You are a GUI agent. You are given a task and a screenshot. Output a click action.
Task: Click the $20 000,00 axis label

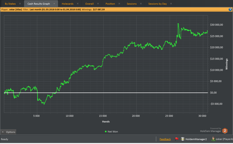[216, 47]
